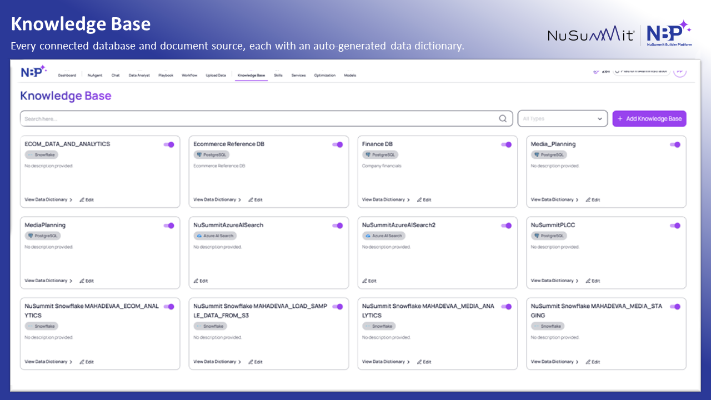Click PostgreSQL badge on NuSummitPLCC card

pyautogui.click(x=549, y=236)
